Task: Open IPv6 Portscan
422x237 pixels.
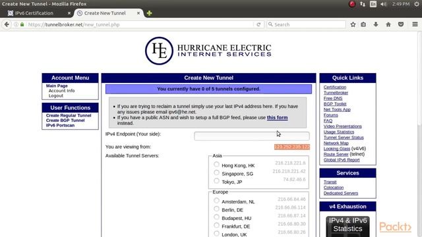Action: 60,125
